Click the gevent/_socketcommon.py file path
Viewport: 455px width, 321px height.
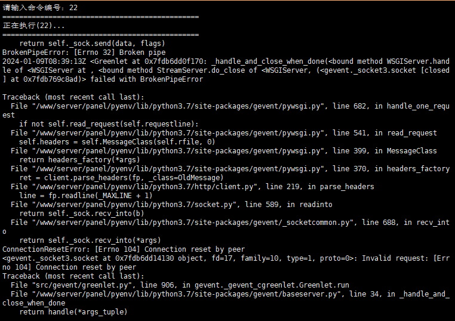(x=192, y=223)
